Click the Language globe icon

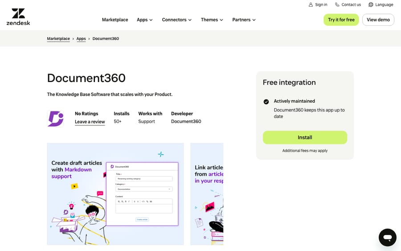371,4
